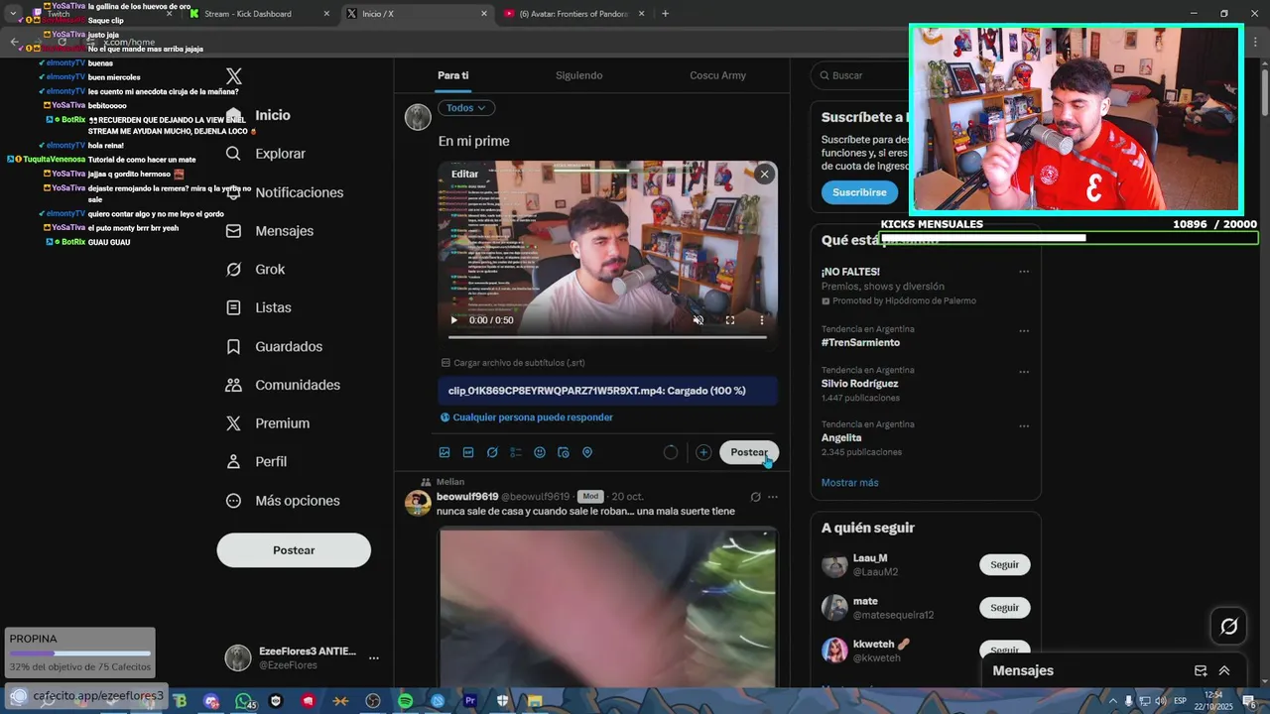This screenshot has height=714, width=1270.
Task: Open Grok action on beowulf9619 post
Action: (x=755, y=497)
